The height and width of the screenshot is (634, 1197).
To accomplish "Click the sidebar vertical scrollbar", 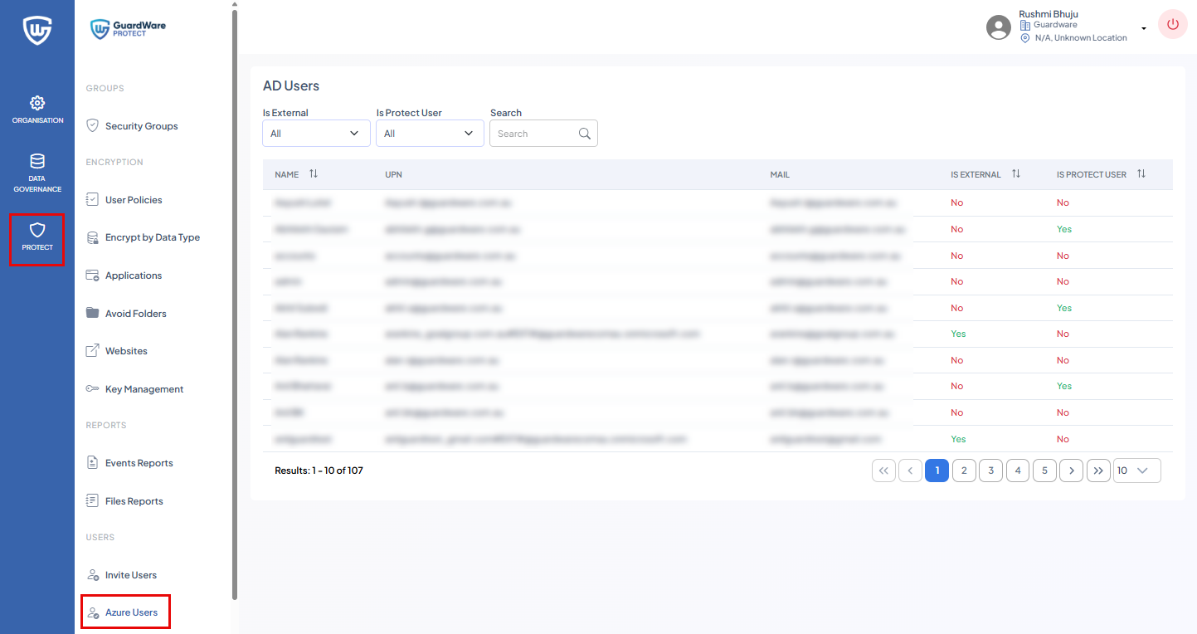I will [235, 299].
